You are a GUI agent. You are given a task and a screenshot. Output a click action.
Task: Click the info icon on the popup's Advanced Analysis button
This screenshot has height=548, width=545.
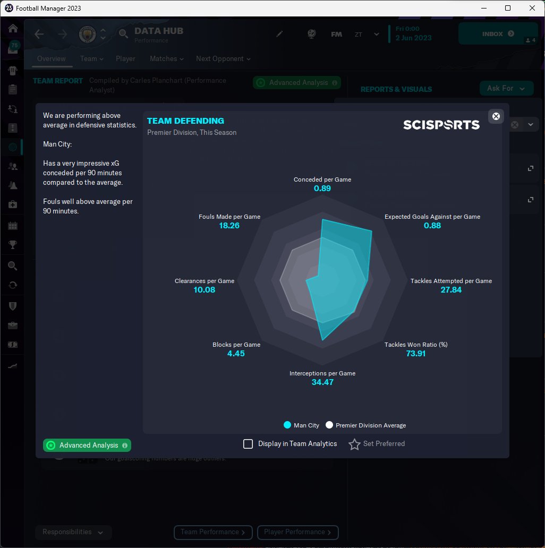pos(125,446)
